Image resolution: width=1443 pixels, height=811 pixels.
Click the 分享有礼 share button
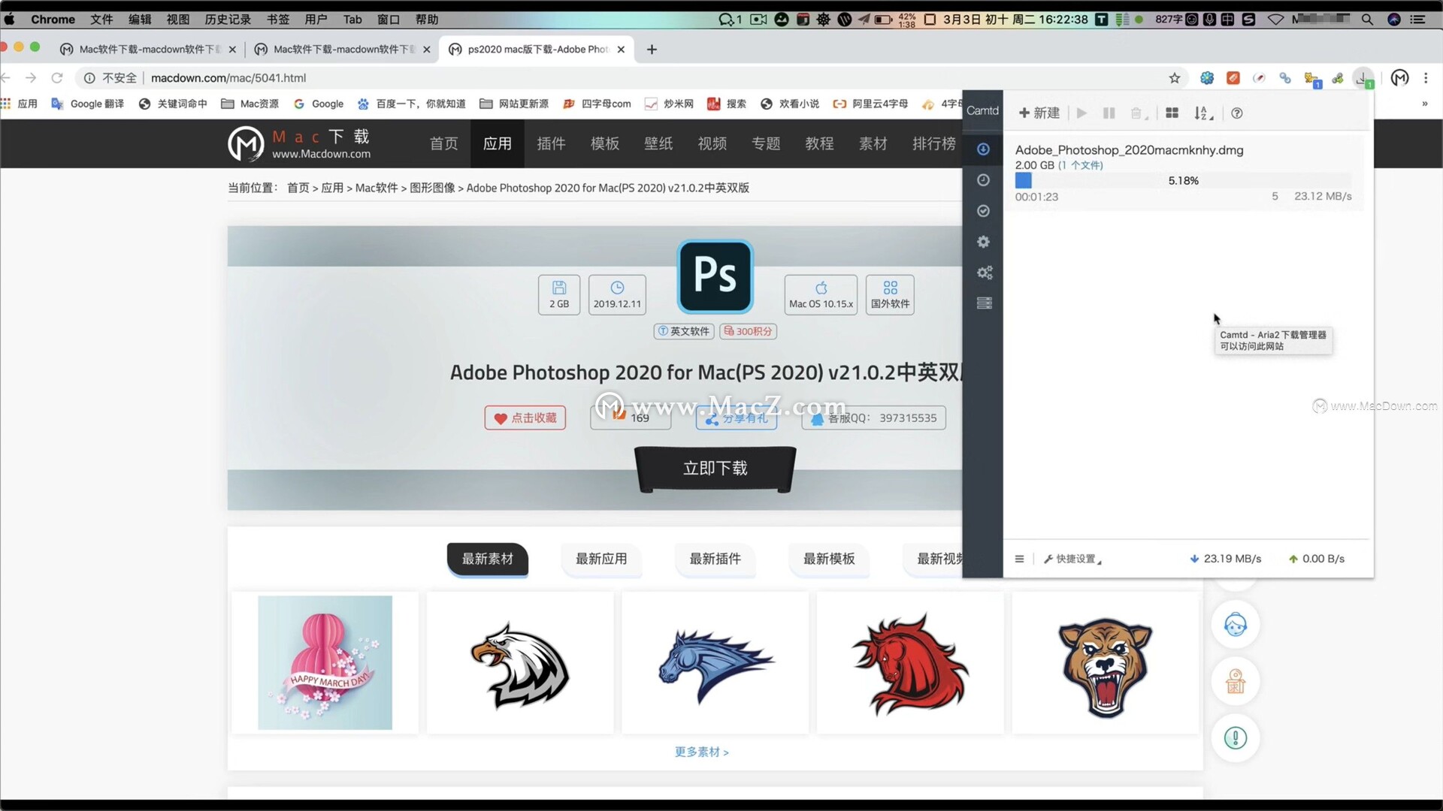(737, 418)
